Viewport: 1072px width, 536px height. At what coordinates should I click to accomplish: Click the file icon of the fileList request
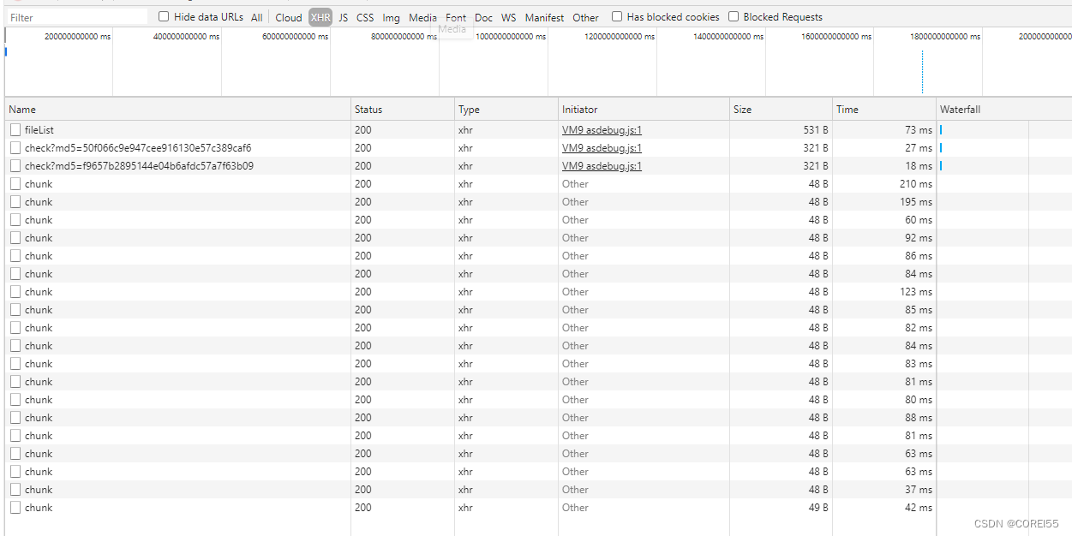[x=15, y=130]
